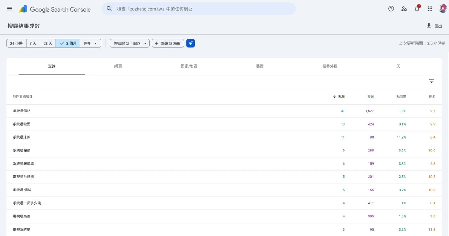Sort by the 排名 column header
This screenshot has height=236, width=449.
click(432, 97)
